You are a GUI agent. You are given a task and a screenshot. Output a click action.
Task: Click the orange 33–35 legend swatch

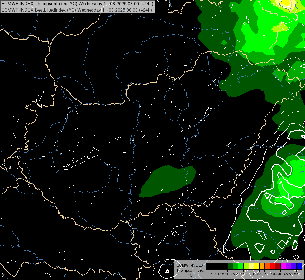(262, 266)
